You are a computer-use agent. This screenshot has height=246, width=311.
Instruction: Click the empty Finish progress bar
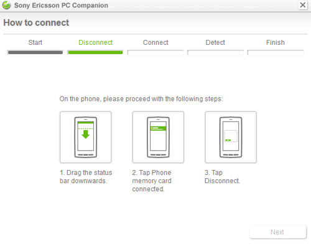(276, 52)
